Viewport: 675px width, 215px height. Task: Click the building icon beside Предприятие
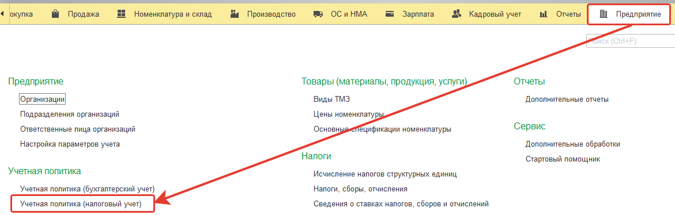click(x=604, y=14)
